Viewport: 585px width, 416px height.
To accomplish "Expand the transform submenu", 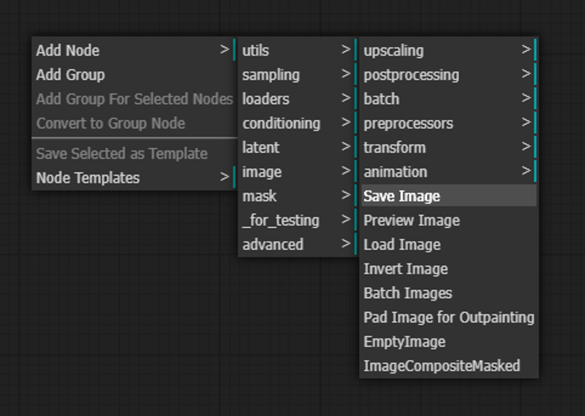I will [449, 147].
